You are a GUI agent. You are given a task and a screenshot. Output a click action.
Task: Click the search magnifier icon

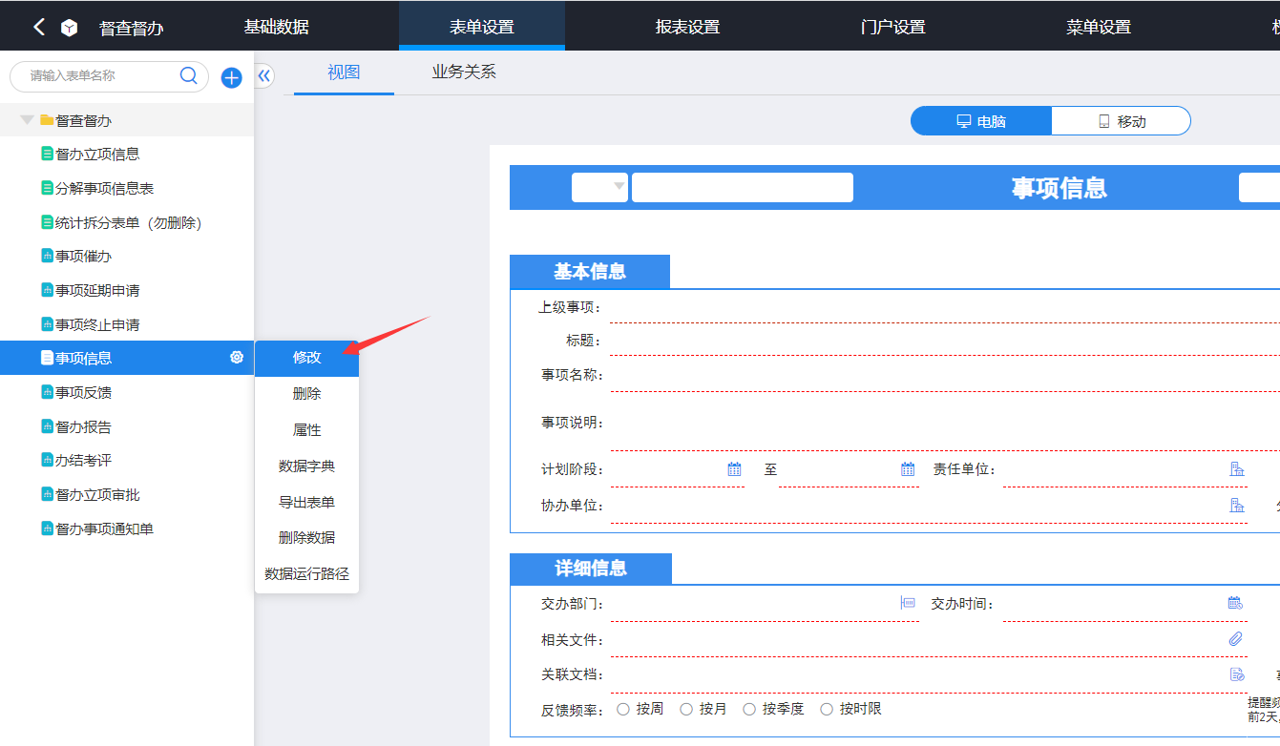coord(189,75)
